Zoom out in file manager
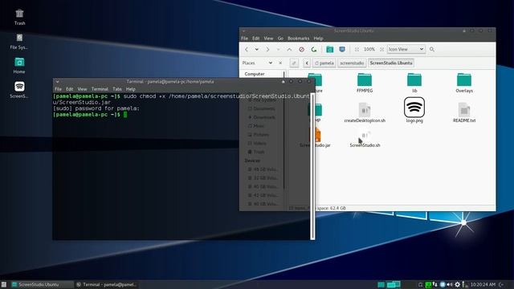The width and height of the screenshot is (514, 289). [357, 49]
